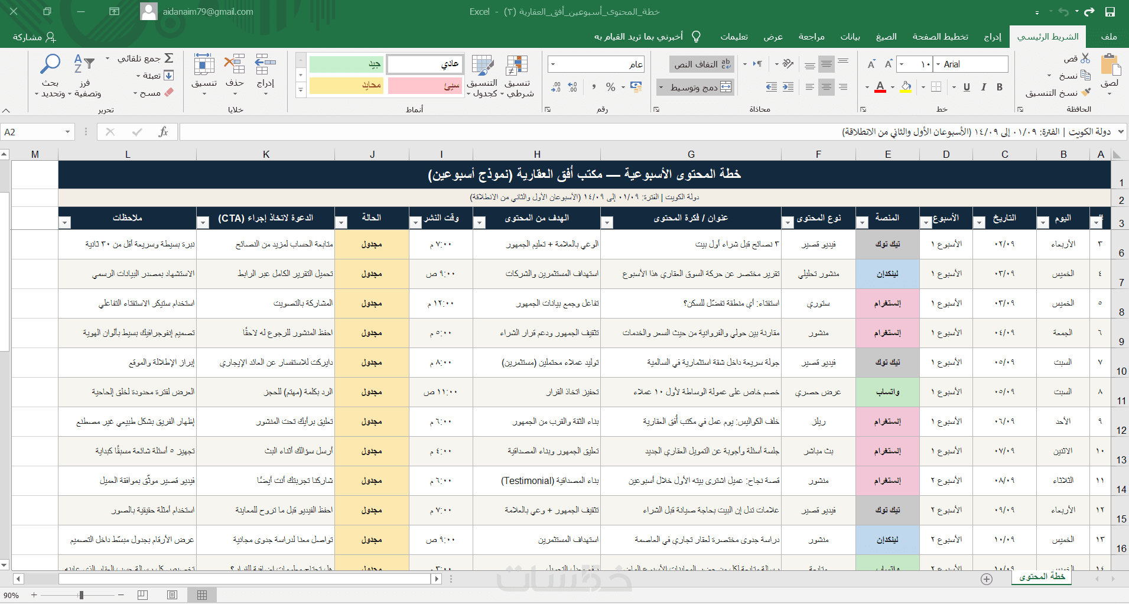The height and width of the screenshot is (604, 1129).
Task: Select the Normal (عادي) cell style
Action: coord(424,64)
